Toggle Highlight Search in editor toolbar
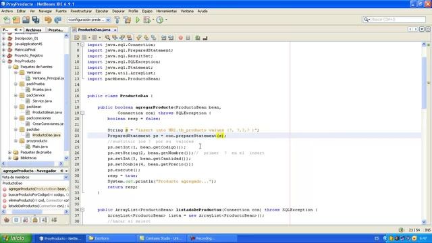This screenshot has height=243, width=432. point(129,38)
